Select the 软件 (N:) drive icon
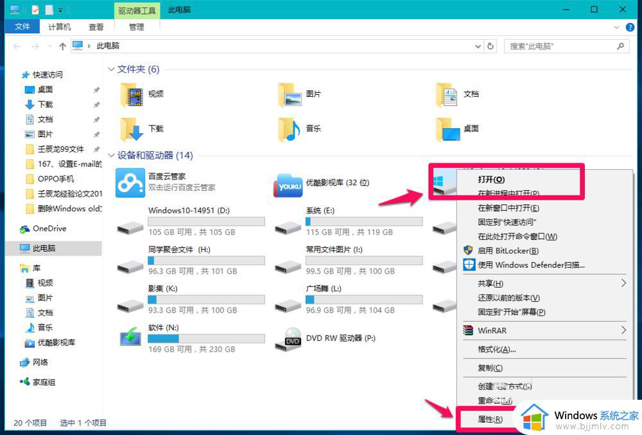Viewport: 642px width, 435px height. (130, 337)
